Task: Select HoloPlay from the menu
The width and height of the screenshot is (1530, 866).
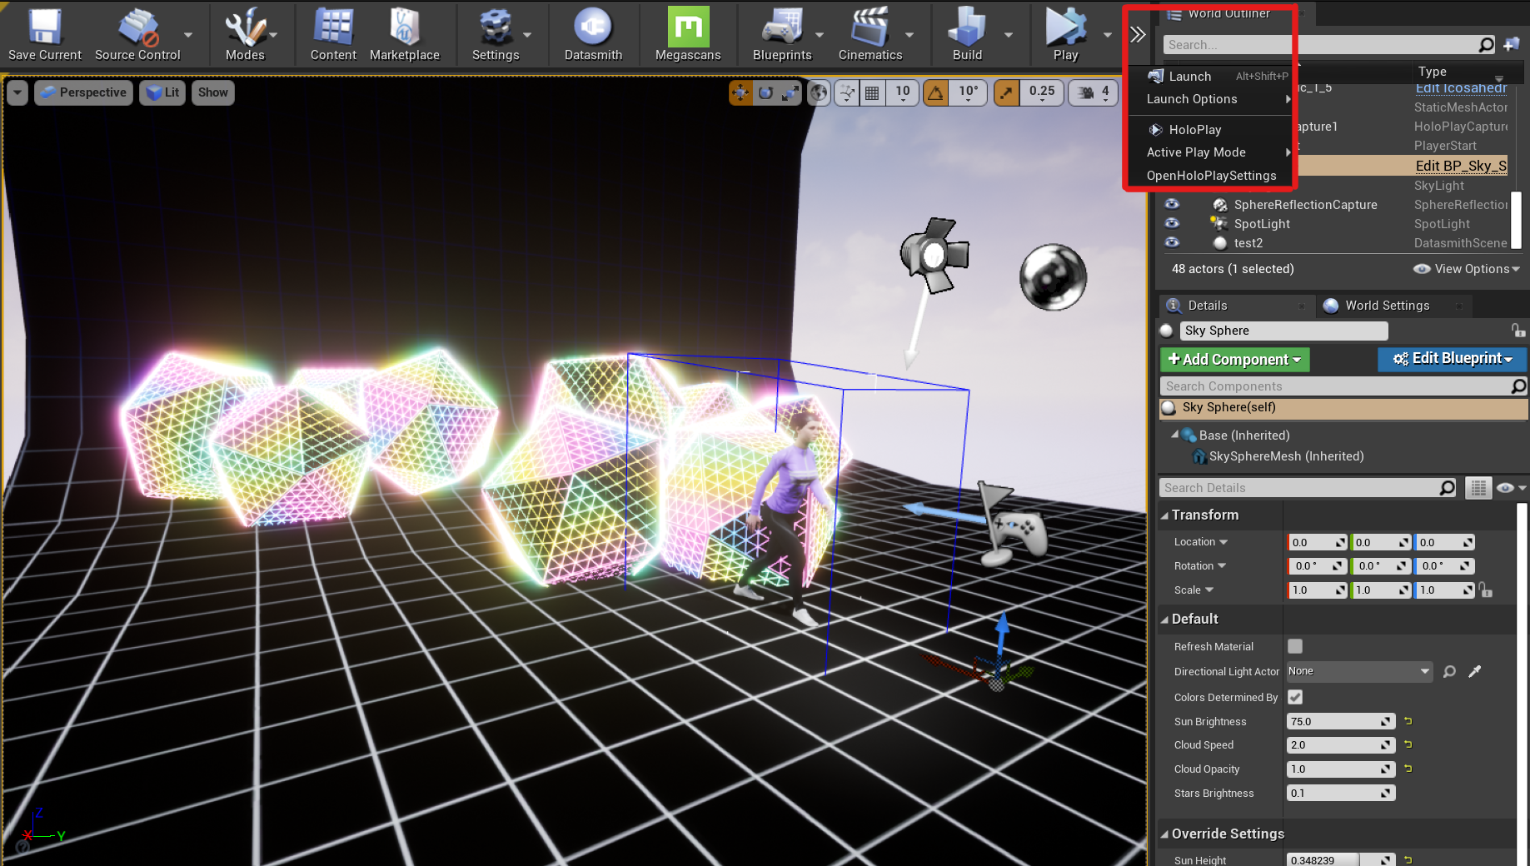Action: pos(1195,130)
